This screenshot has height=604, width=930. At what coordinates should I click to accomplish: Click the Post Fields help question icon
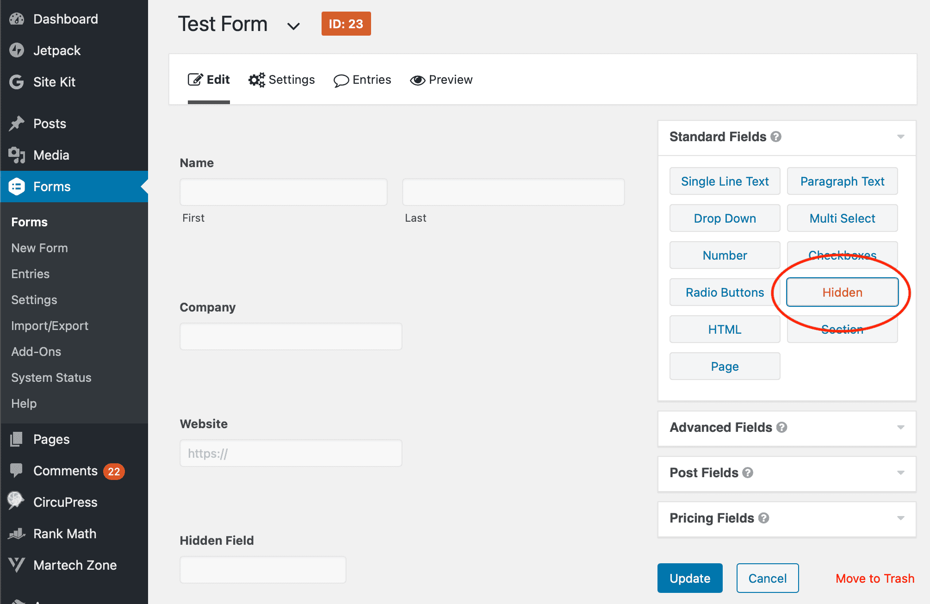pyautogui.click(x=748, y=473)
